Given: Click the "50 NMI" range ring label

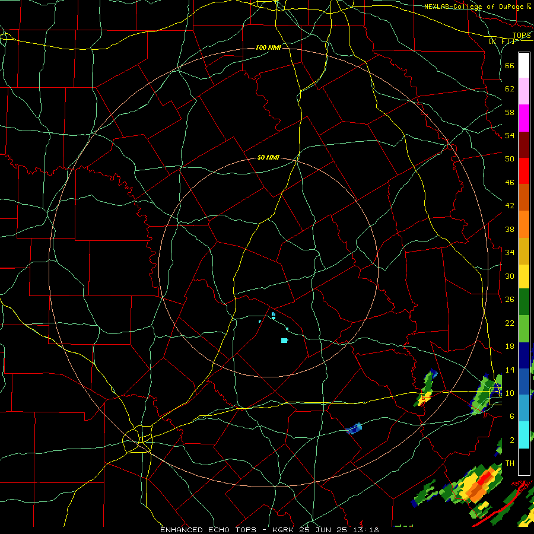Looking at the screenshot, I should 268,157.
